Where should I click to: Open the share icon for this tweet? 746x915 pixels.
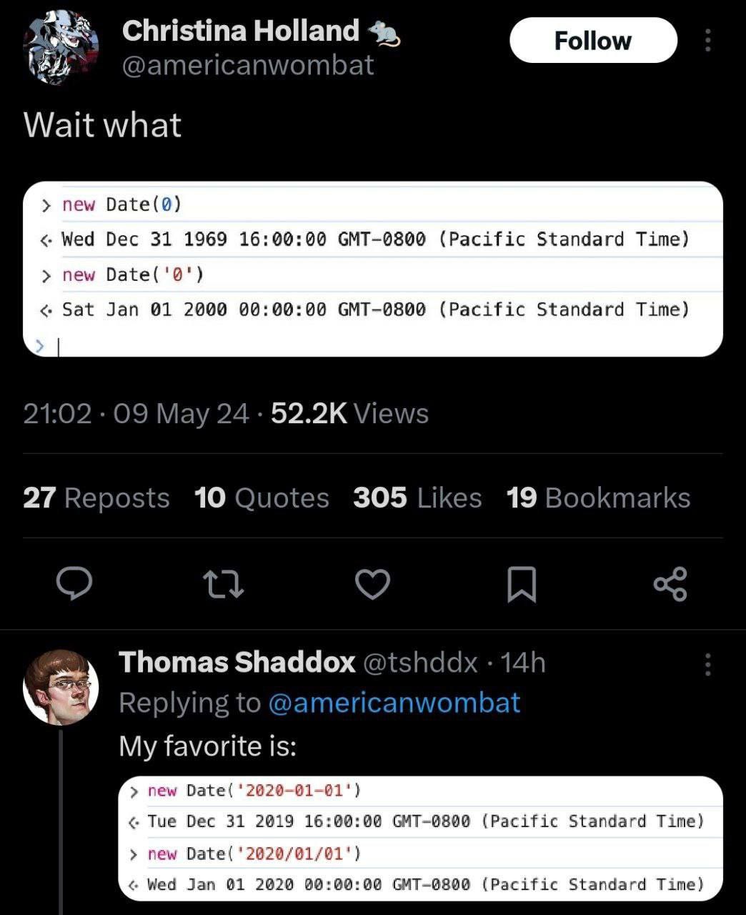coord(670,583)
